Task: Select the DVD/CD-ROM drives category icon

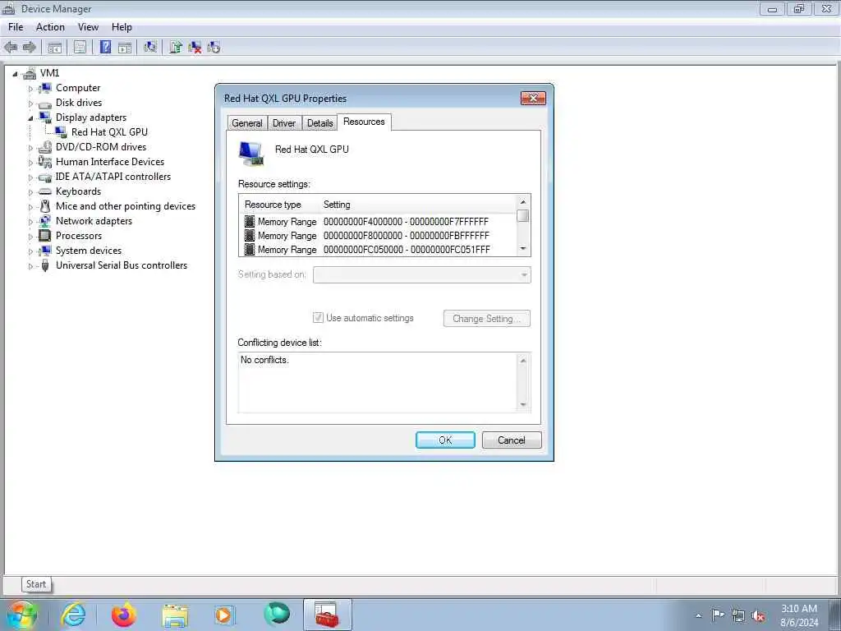Action: tap(45, 147)
